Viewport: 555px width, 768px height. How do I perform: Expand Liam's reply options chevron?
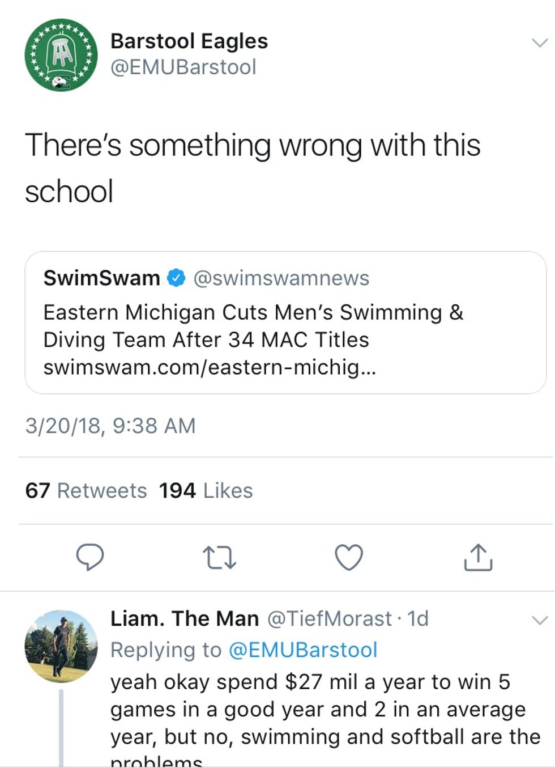pyautogui.click(x=540, y=620)
